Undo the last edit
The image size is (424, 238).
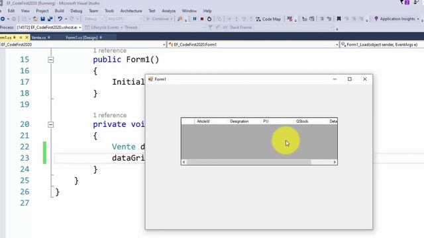pos(60,19)
